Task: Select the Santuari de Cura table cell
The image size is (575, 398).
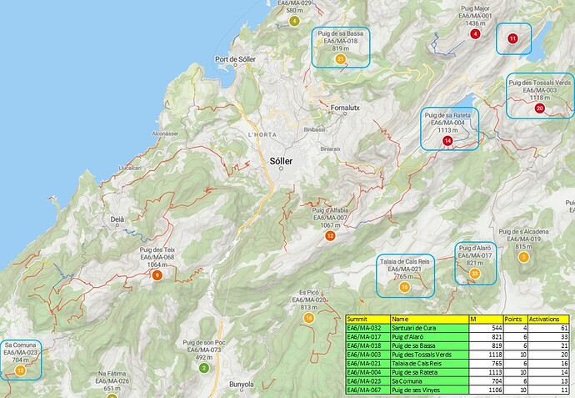Action: [430, 328]
